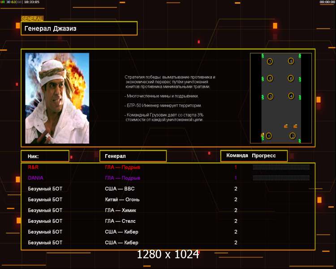This screenshot has height=269, width=336.
Task: Click the DANIA player name
Action: pyautogui.click(x=36, y=178)
